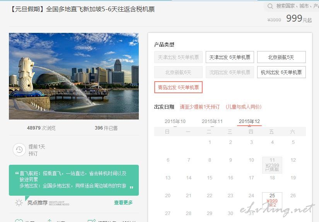The height and width of the screenshot is (222, 319).
Task: Click calendar date 12
Action: pyautogui.click(x=293, y=160)
